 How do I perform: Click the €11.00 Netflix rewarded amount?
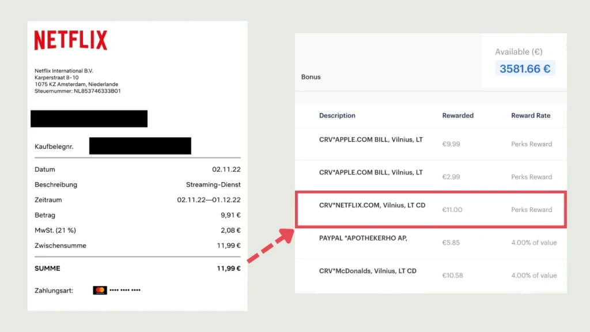[452, 210]
